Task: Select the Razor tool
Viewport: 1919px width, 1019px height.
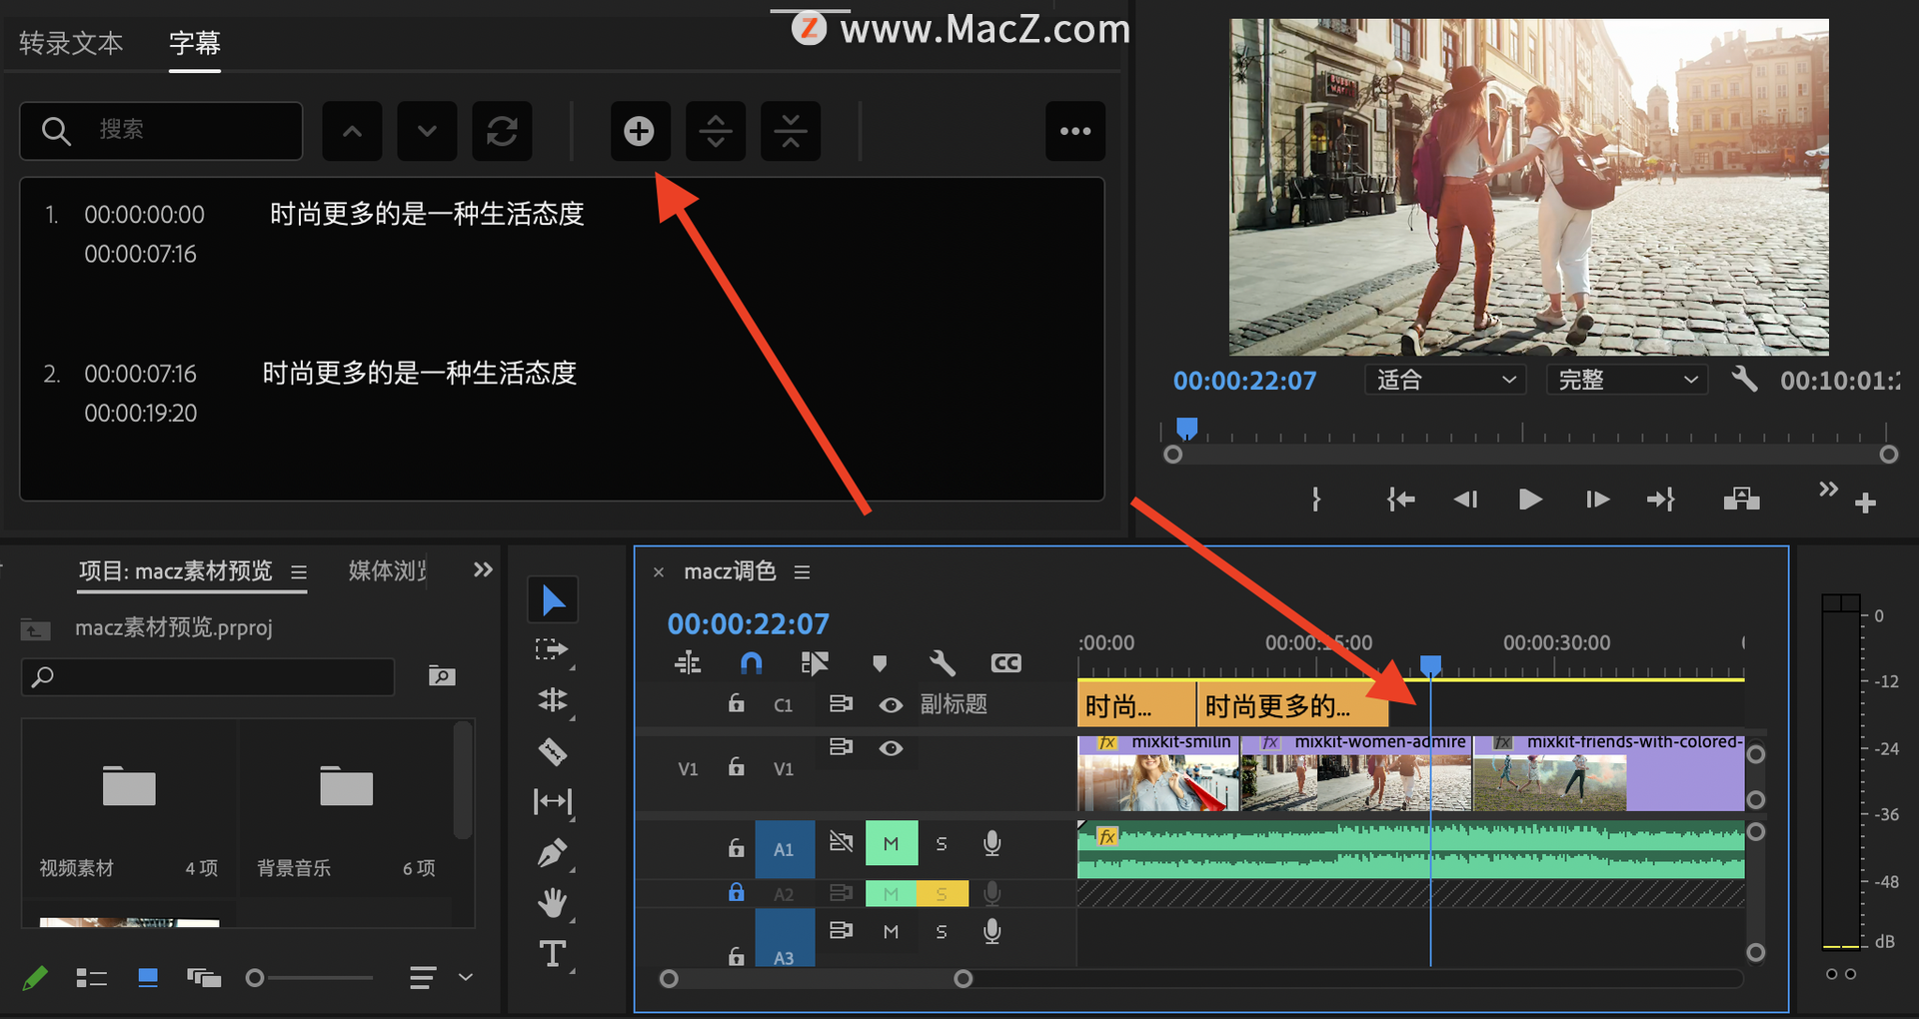Action: tap(553, 751)
